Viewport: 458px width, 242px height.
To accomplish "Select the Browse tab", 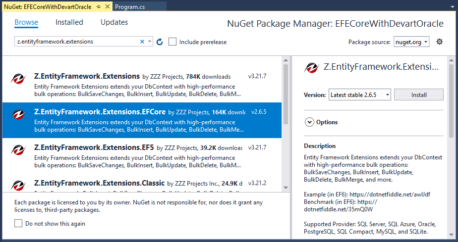I will 26,22.
